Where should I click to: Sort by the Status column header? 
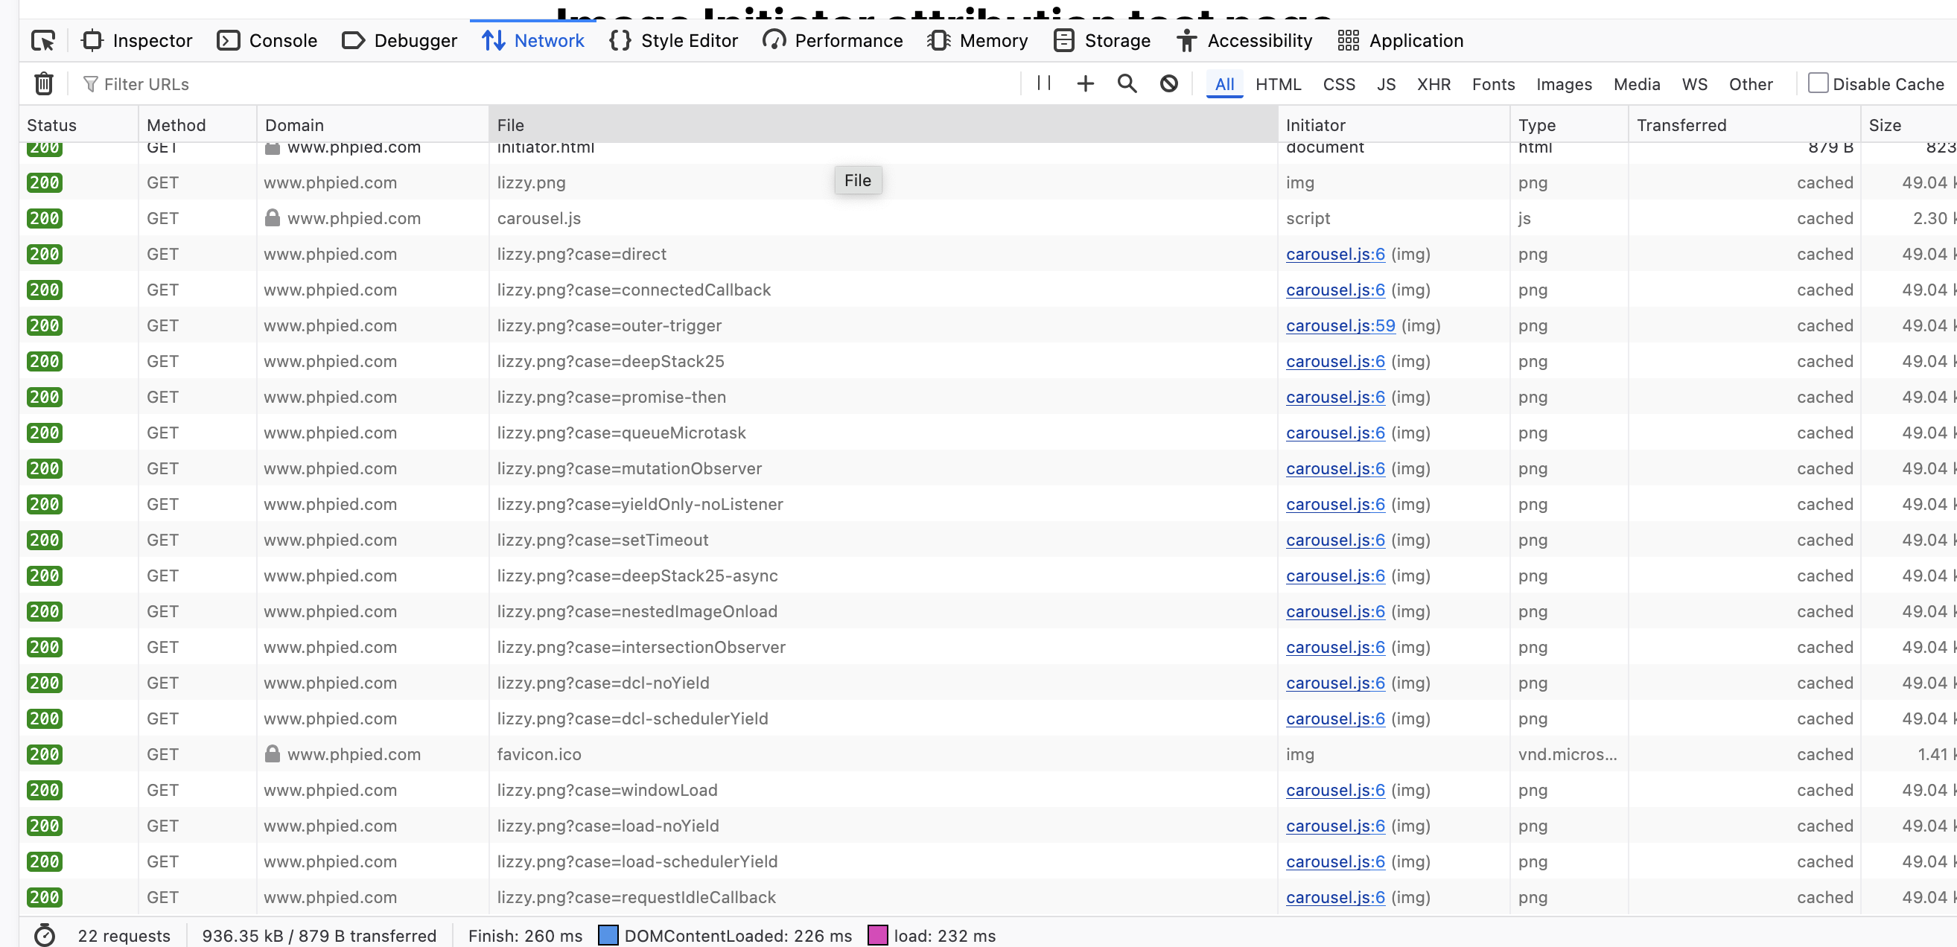[79, 124]
